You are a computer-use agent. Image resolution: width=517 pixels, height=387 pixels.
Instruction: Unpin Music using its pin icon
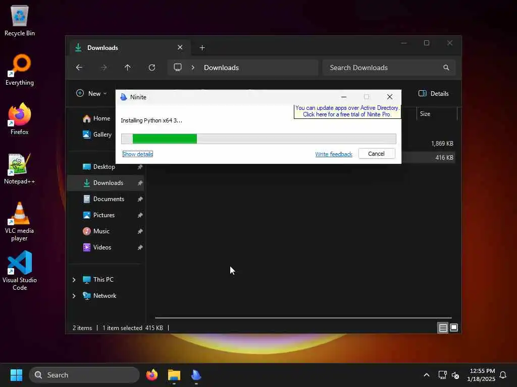tap(140, 231)
